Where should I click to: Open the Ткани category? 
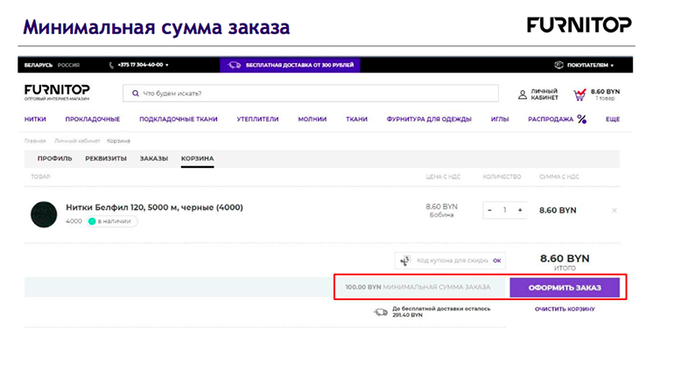point(357,119)
